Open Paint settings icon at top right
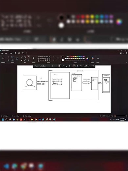This screenshot has height=171, width=128. click(126, 53)
